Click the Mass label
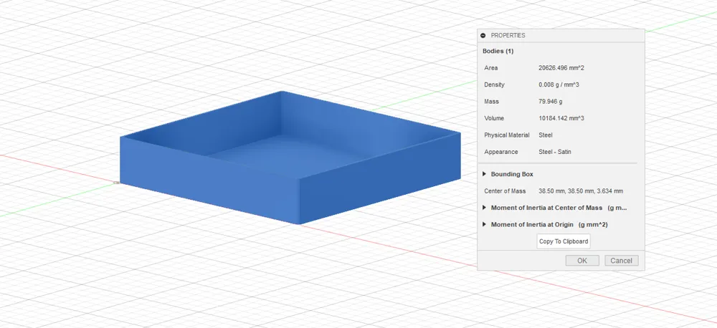This screenshot has width=717, height=328. pyautogui.click(x=492, y=102)
